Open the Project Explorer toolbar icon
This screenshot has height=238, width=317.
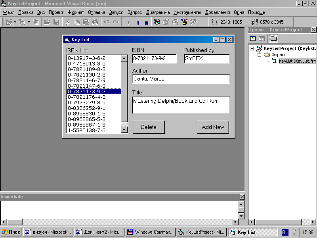point(157,22)
